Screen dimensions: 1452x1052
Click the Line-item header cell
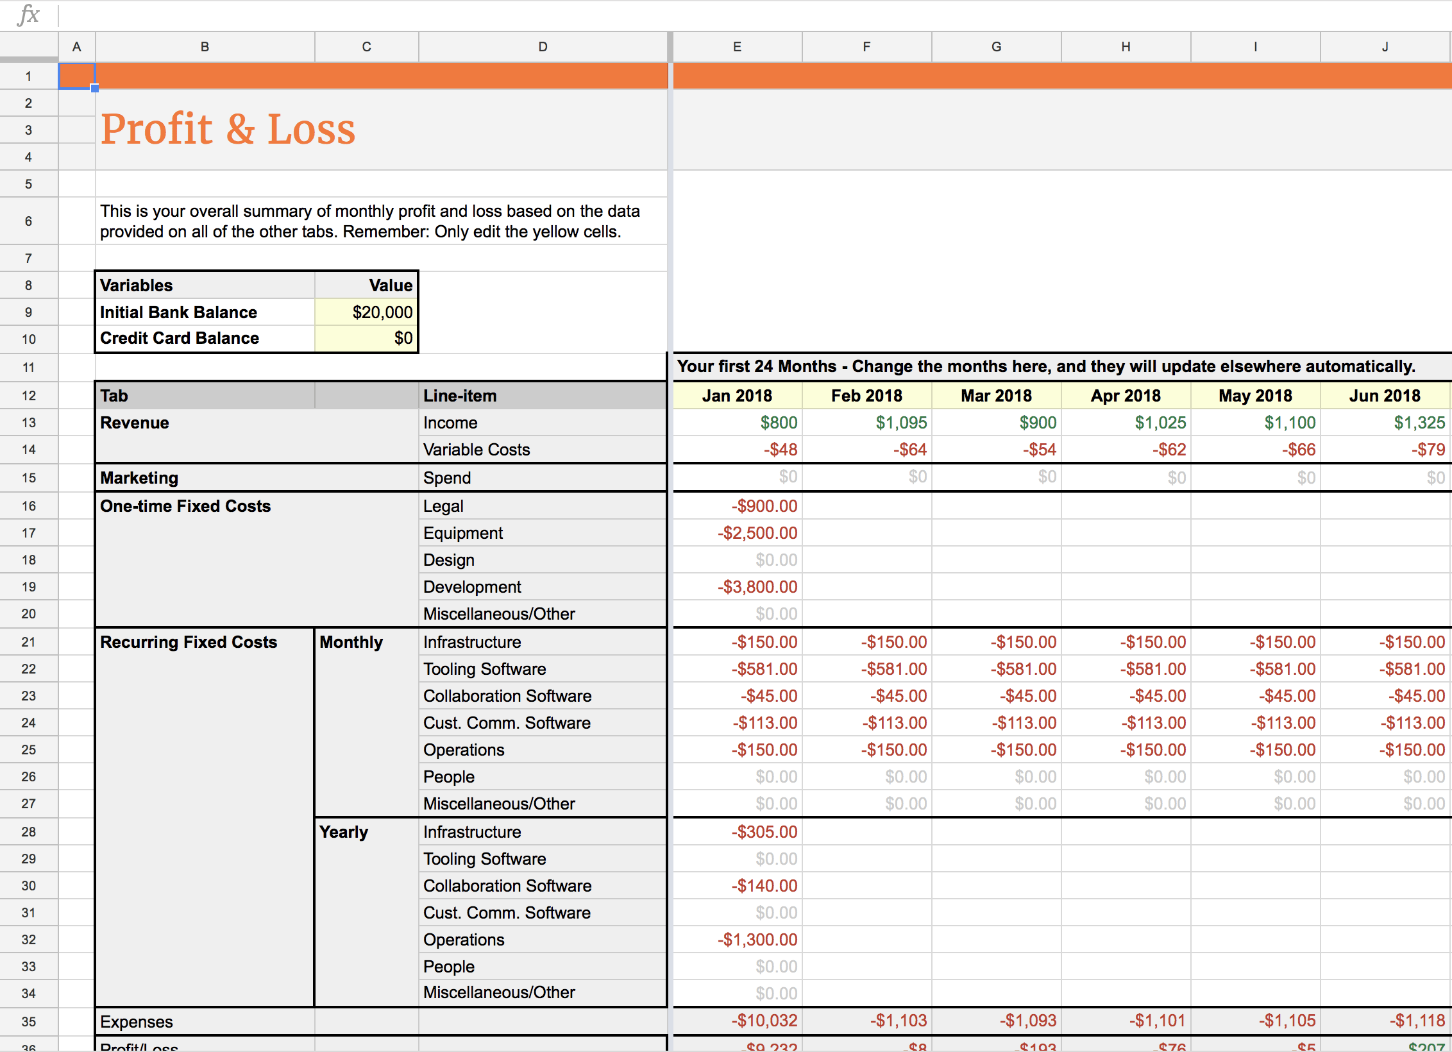[543, 396]
